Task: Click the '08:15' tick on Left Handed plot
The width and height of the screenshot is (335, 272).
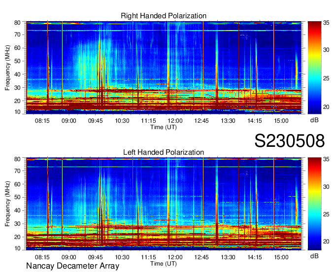Action: (x=42, y=257)
